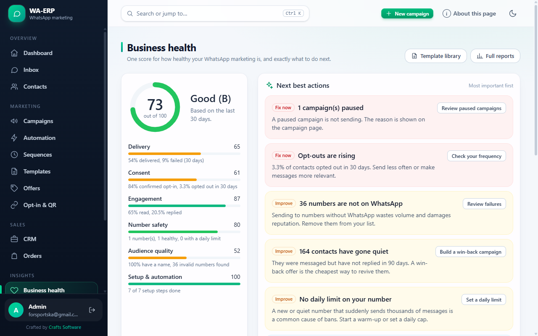The width and height of the screenshot is (538, 336).
Task: Open the Template library
Action: point(436,56)
